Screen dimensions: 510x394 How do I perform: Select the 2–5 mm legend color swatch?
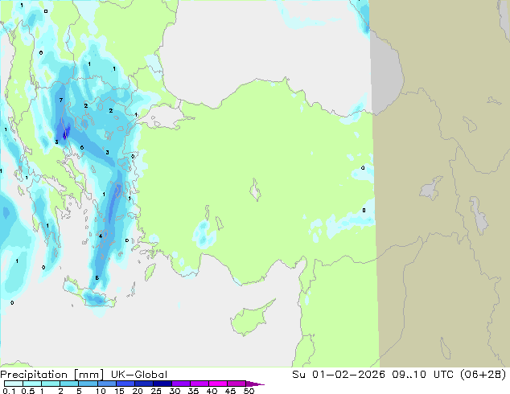[69, 384]
